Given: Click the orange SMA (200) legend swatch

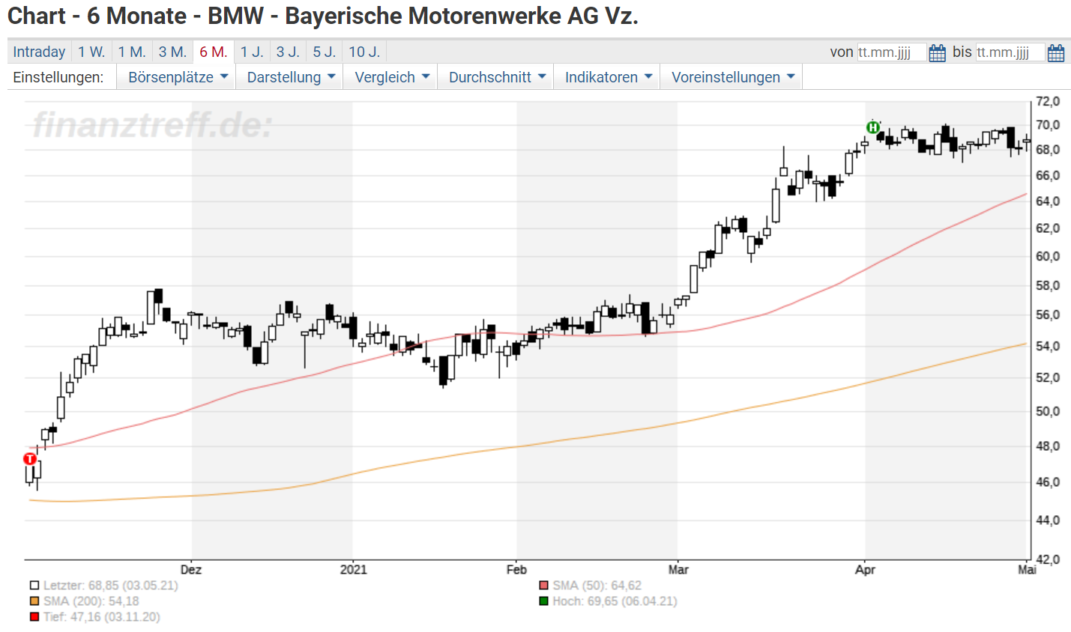Looking at the screenshot, I should coord(34,601).
